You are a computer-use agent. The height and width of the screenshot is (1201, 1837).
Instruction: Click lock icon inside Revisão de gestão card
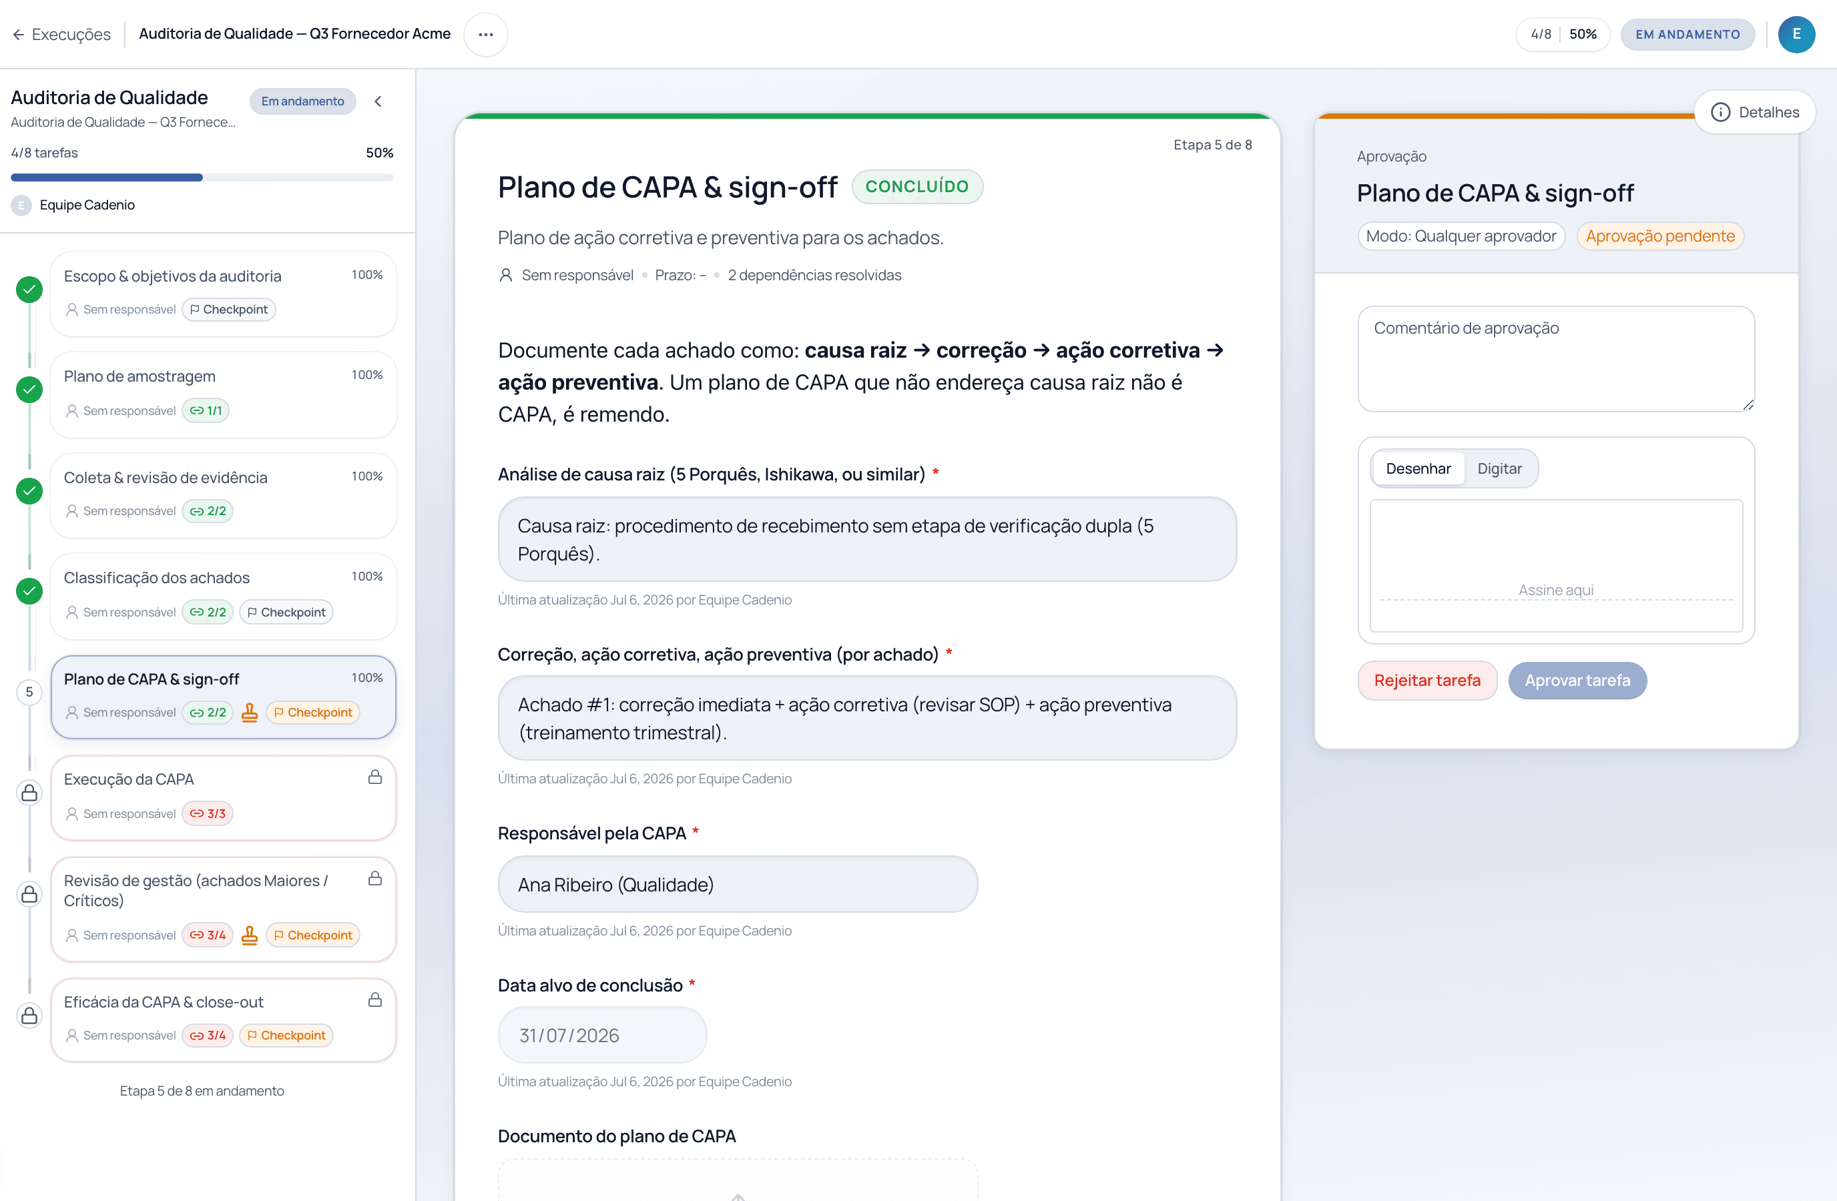point(375,879)
